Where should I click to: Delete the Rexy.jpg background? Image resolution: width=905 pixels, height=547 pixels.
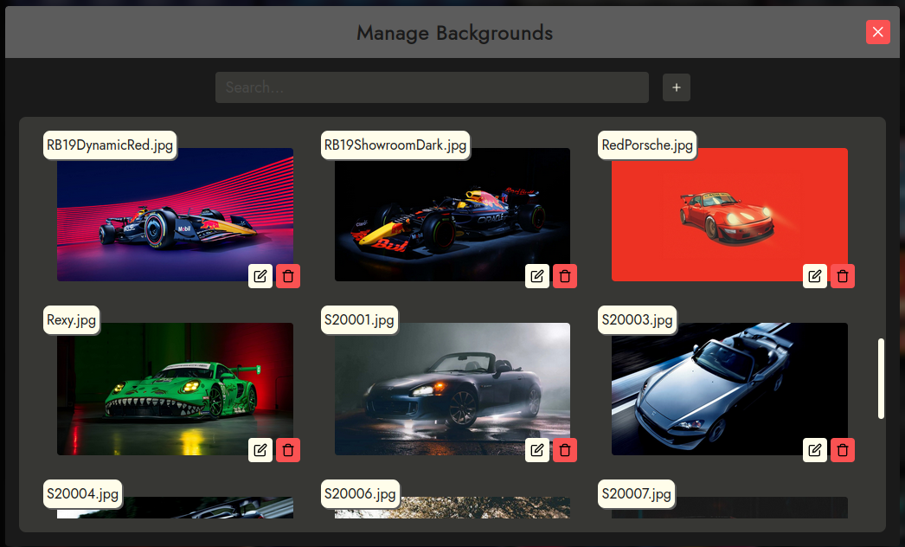pos(288,450)
